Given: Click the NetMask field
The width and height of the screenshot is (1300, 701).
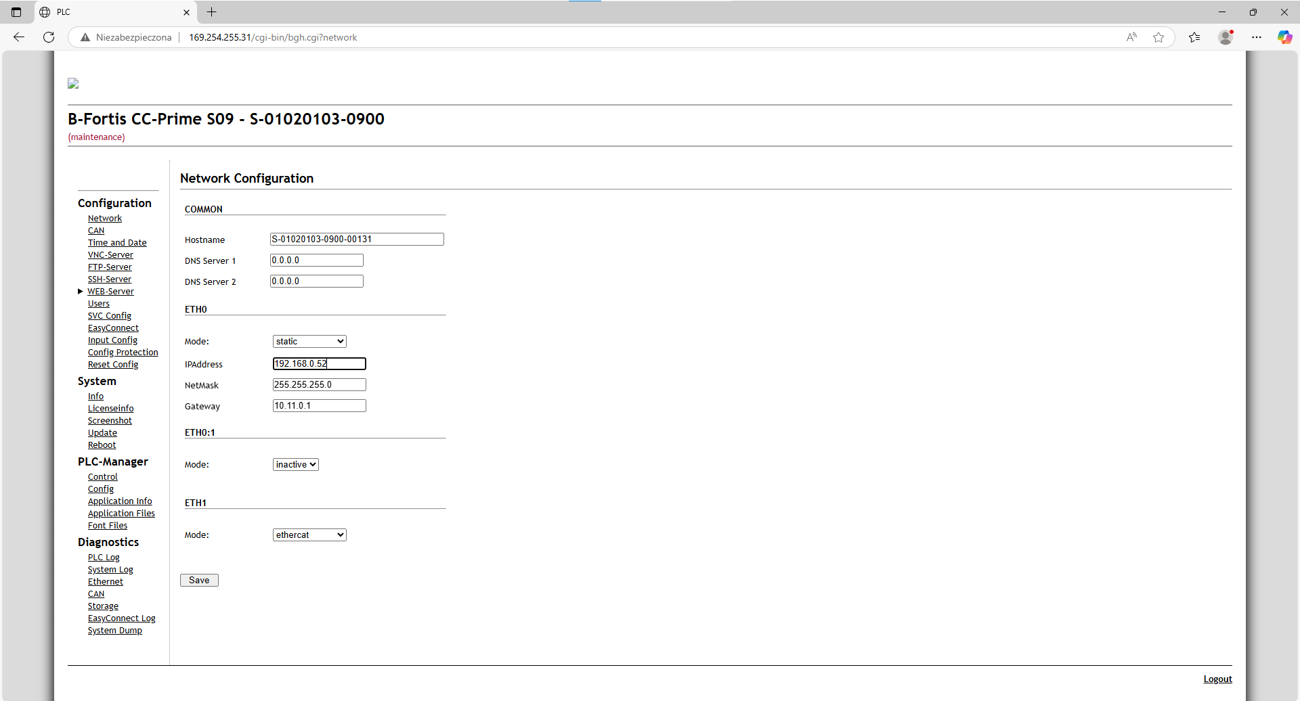Looking at the screenshot, I should 320,385.
